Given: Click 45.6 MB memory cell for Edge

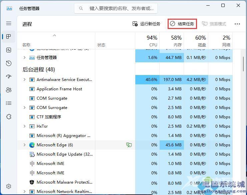Looking at the screenshot, I should 172,145.
